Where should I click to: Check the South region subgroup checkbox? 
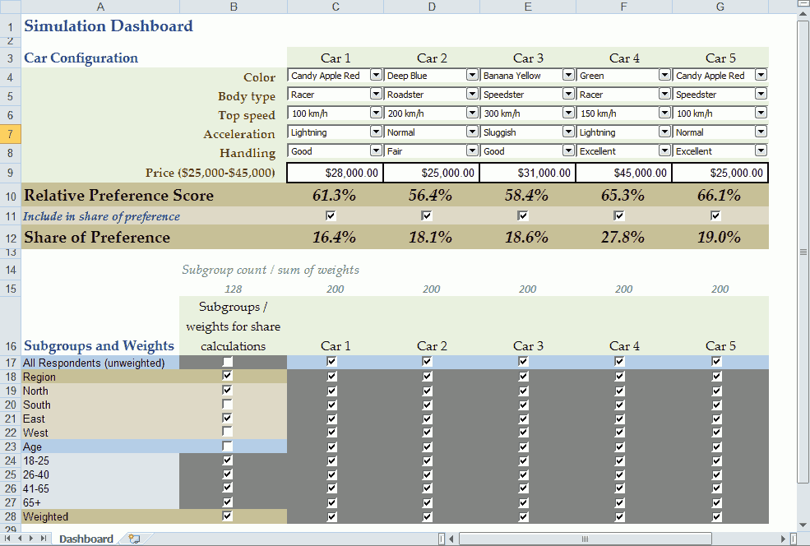point(227,404)
